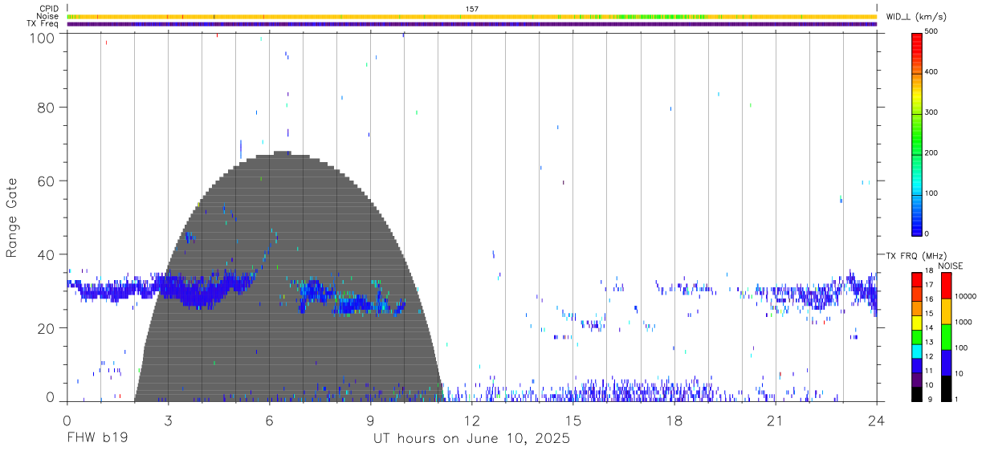Click the TX Freq row label
Viewport: 986px width, 455px height.
[x=43, y=23]
